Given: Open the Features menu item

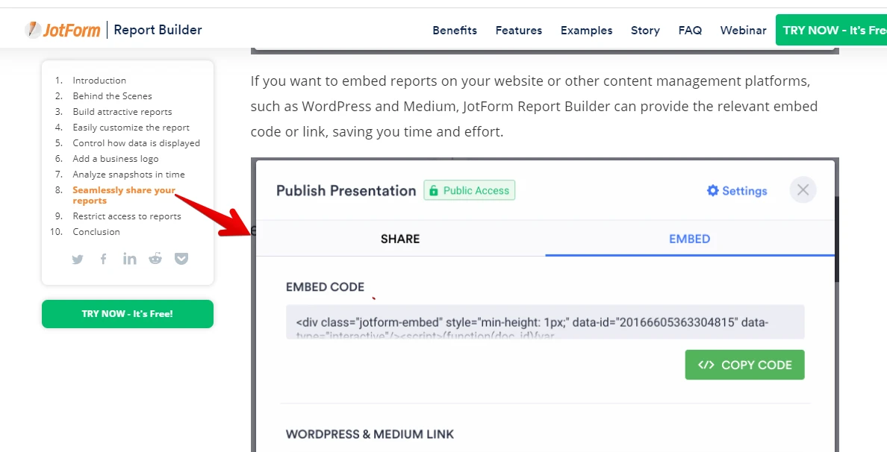Looking at the screenshot, I should pyautogui.click(x=518, y=30).
